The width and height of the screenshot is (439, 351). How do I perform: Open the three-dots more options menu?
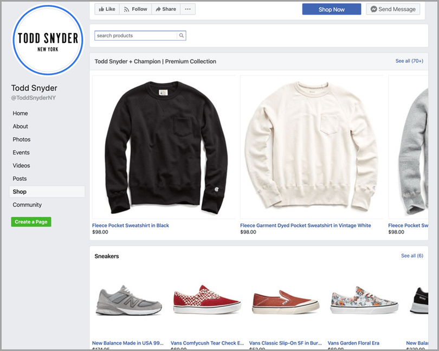(188, 9)
